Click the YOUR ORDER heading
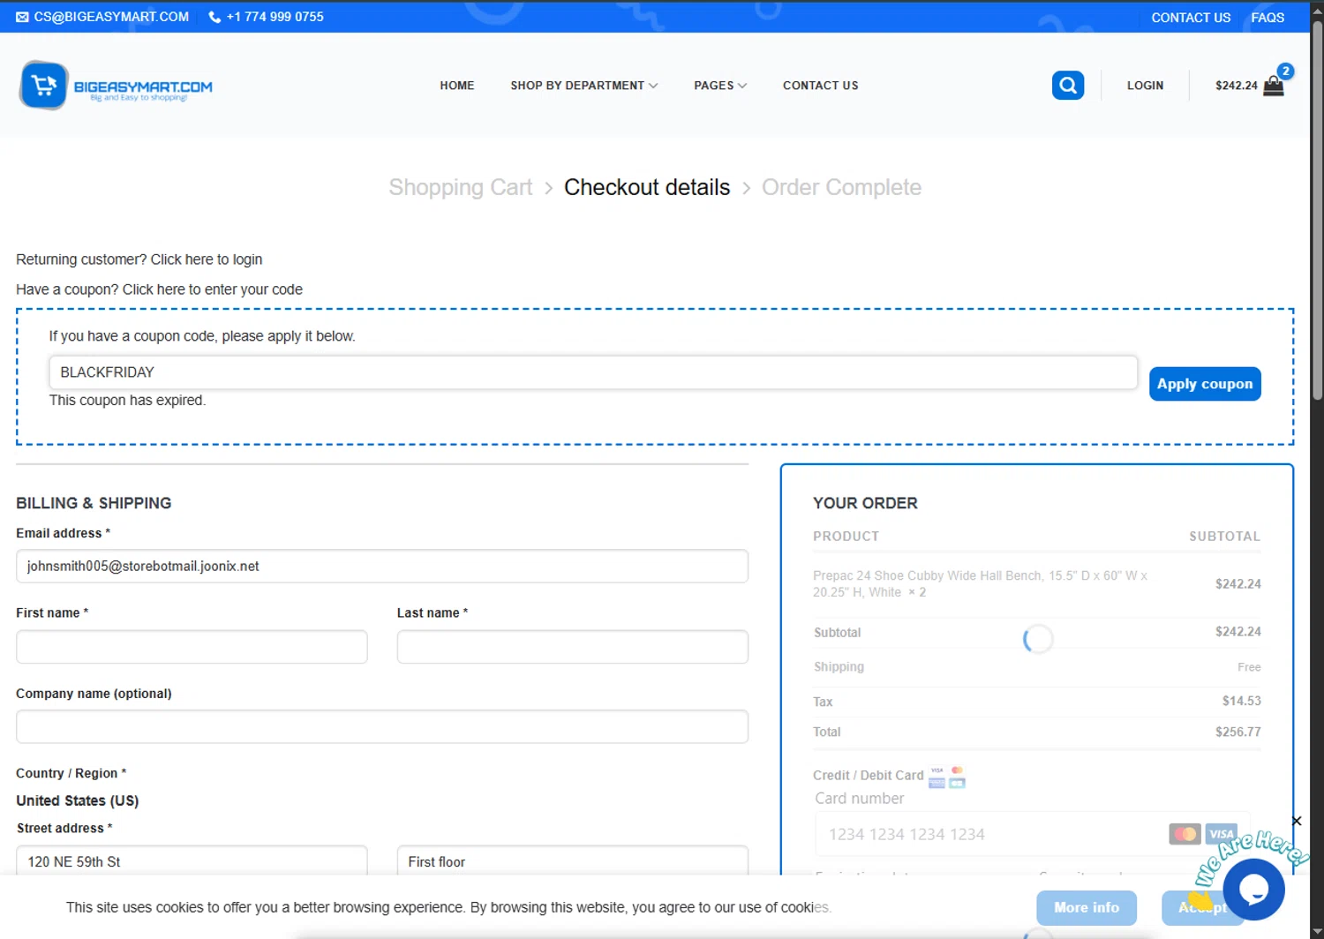This screenshot has width=1324, height=939. point(865,503)
